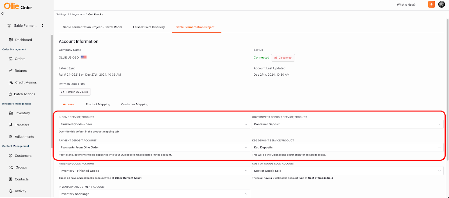Open Dashboard from the sidebar
The image size is (449, 198).
tap(24, 40)
